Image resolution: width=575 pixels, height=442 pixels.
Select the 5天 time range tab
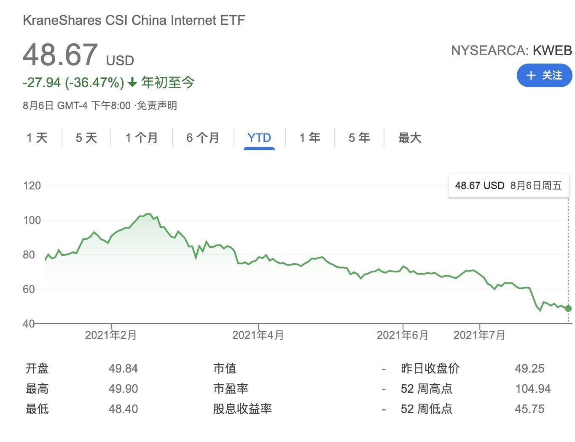point(86,138)
